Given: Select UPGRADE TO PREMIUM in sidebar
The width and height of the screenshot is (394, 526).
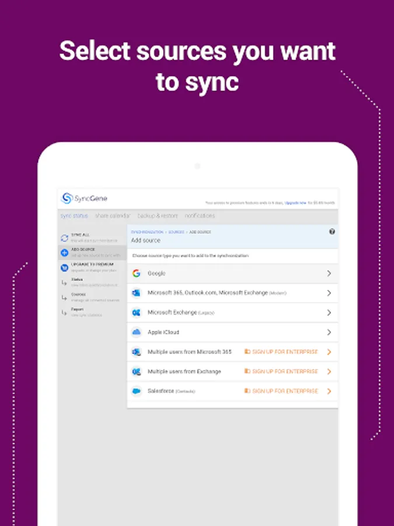Looking at the screenshot, I should point(92,267).
